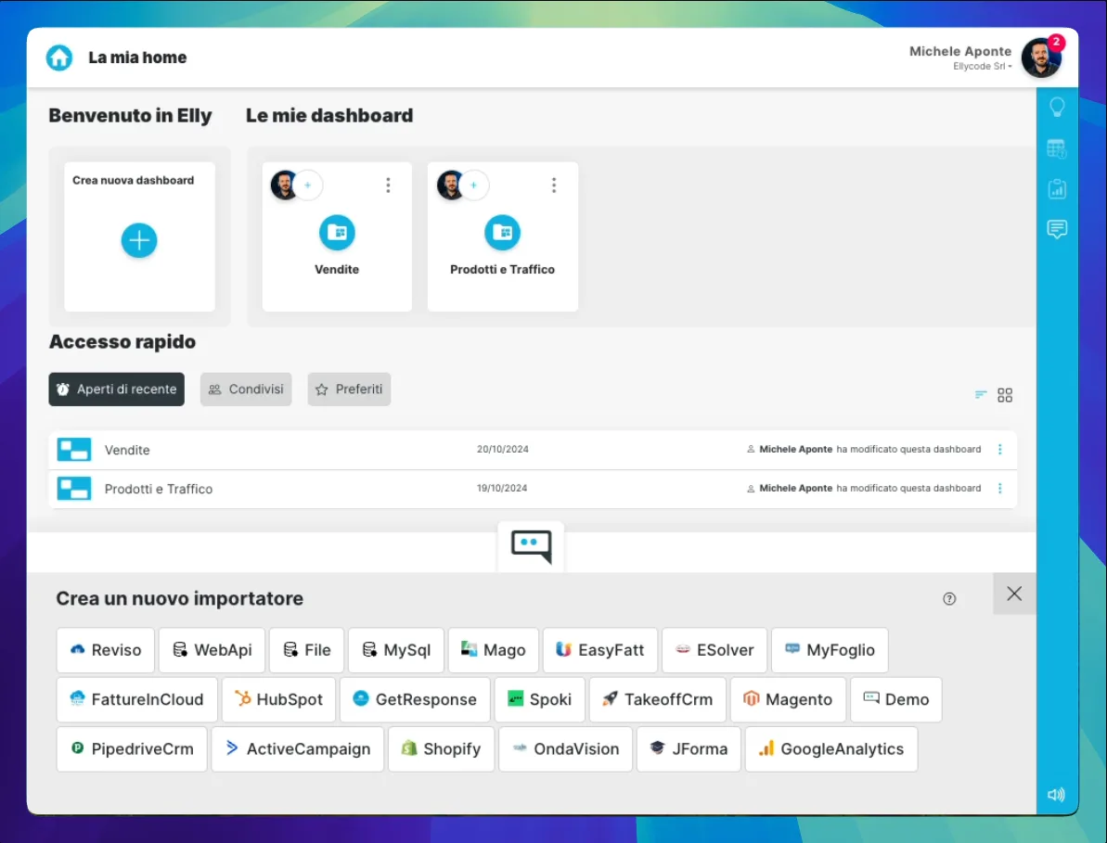Expand the Ellycode Srl company dropdown
The width and height of the screenshot is (1107, 843).
pos(982,67)
